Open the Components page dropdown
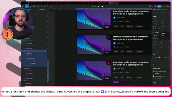172x97 pixels. [42, 10]
